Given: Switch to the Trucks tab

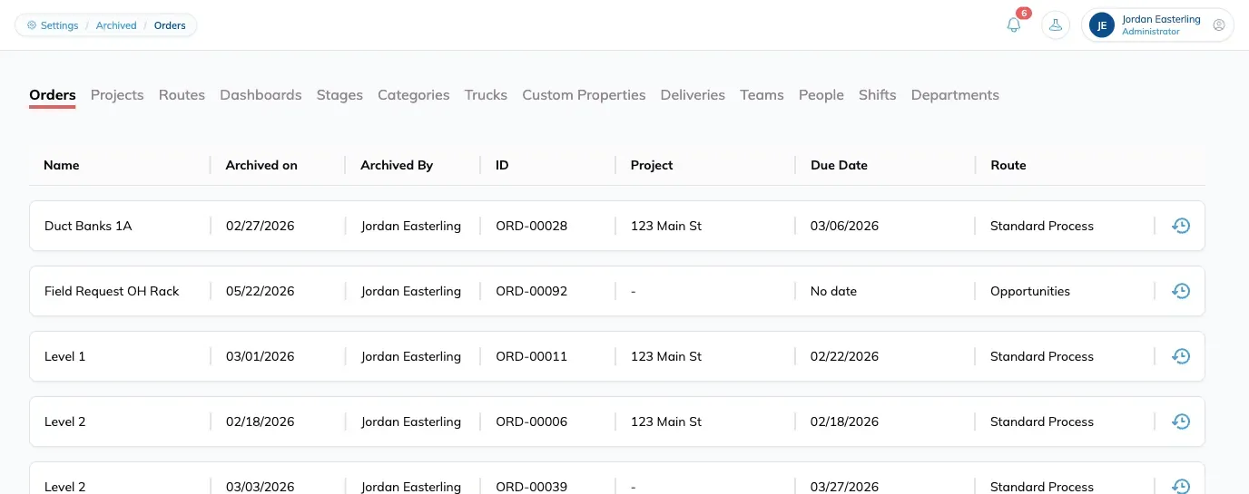Looking at the screenshot, I should click(486, 95).
